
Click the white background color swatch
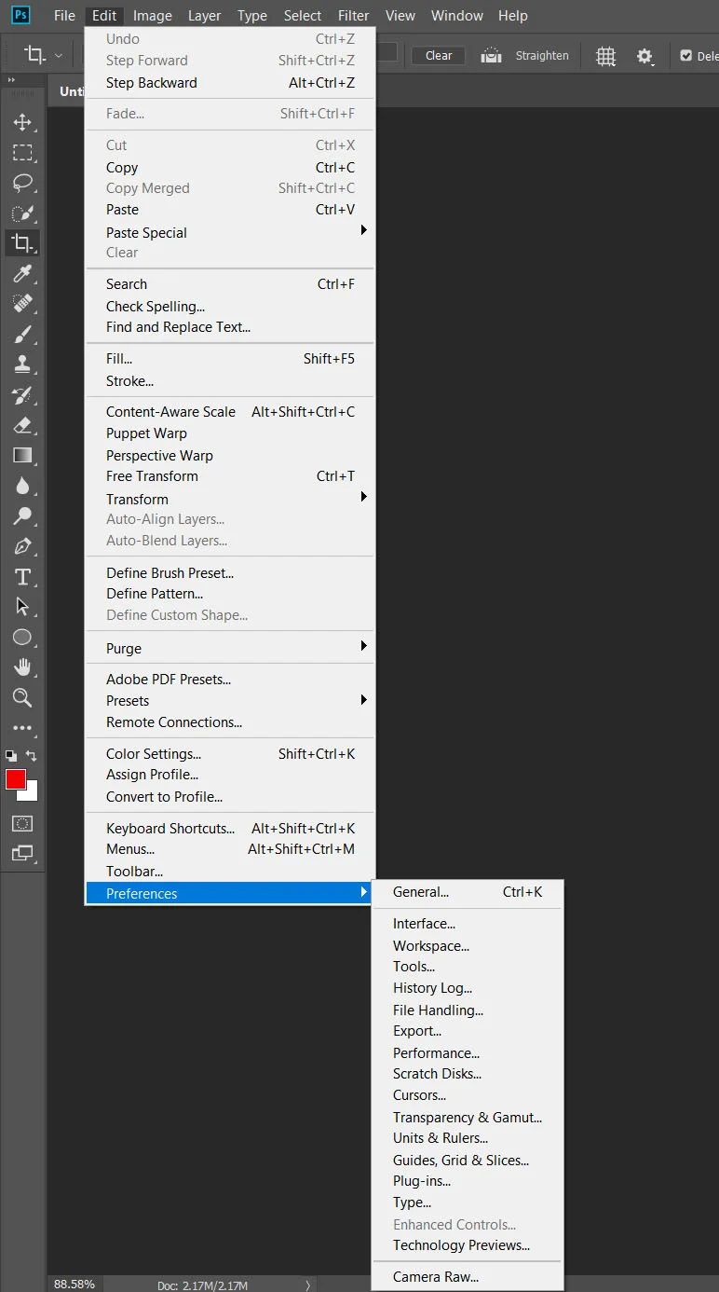coord(31,794)
